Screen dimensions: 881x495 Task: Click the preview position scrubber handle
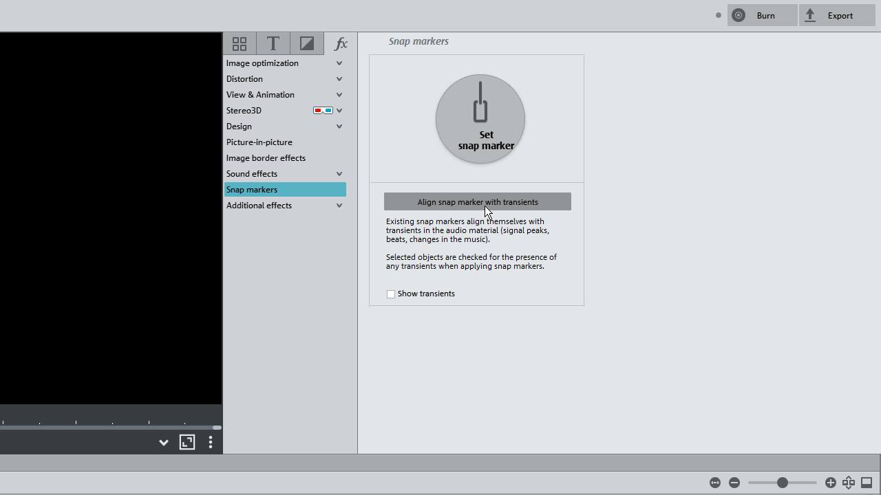(x=217, y=428)
